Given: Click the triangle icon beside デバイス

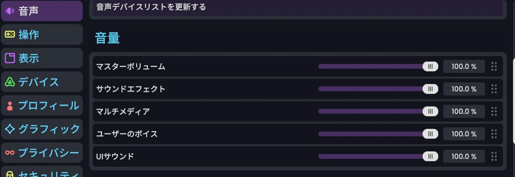Looking at the screenshot, I should click(x=10, y=81).
